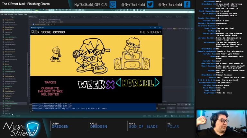Open the Selection menu
247x138 pixels.
11,14
